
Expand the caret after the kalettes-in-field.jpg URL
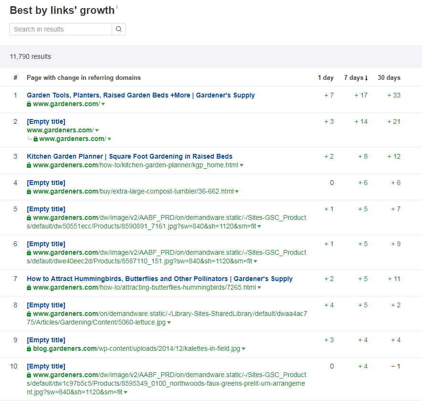tap(243, 349)
